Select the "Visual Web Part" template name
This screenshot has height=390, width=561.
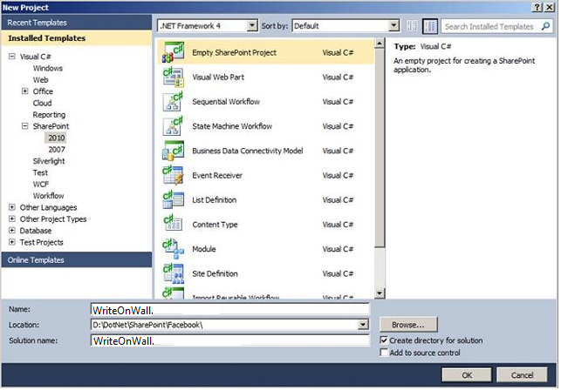click(218, 77)
